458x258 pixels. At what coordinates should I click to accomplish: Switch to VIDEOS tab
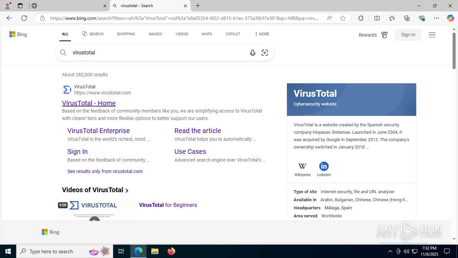coord(182,34)
